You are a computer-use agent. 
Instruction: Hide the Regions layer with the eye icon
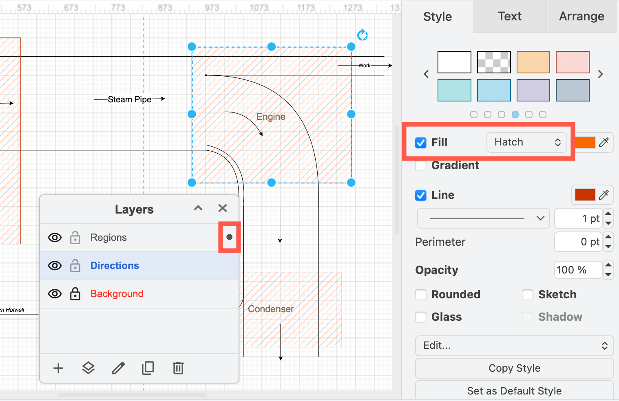coord(55,238)
